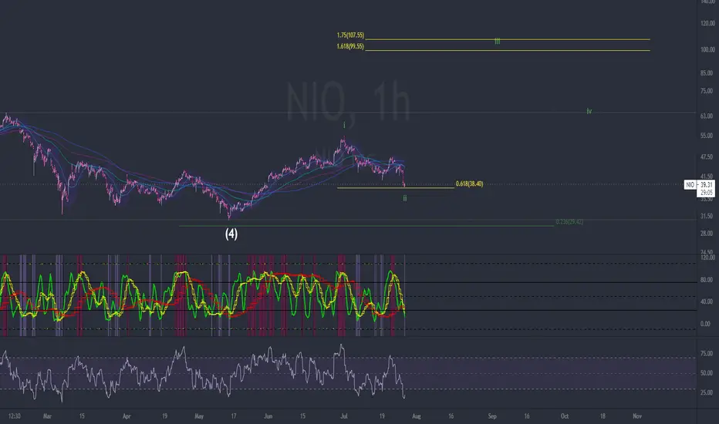The height and width of the screenshot is (424, 719).
Task: Select the wave i label above the peak
Action: [344, 125]
